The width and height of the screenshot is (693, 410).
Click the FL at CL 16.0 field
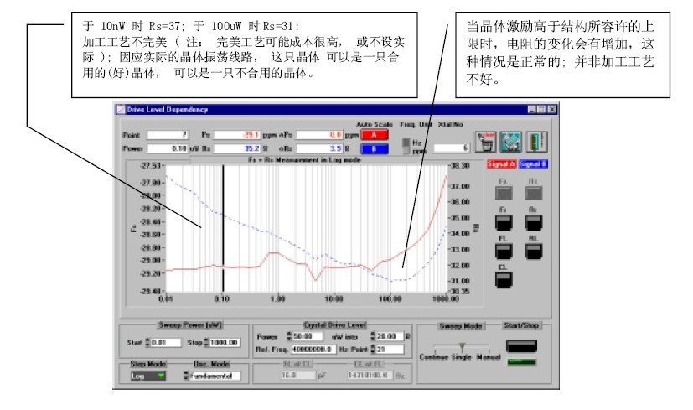[x=298, y=376]
